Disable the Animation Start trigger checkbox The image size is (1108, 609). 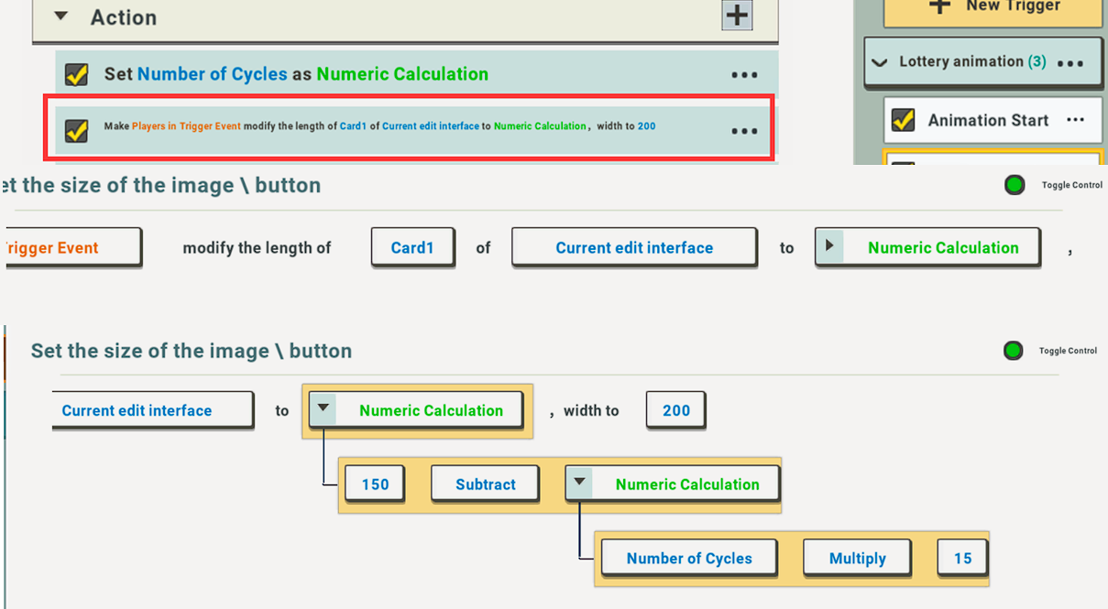tap(903, 120)
